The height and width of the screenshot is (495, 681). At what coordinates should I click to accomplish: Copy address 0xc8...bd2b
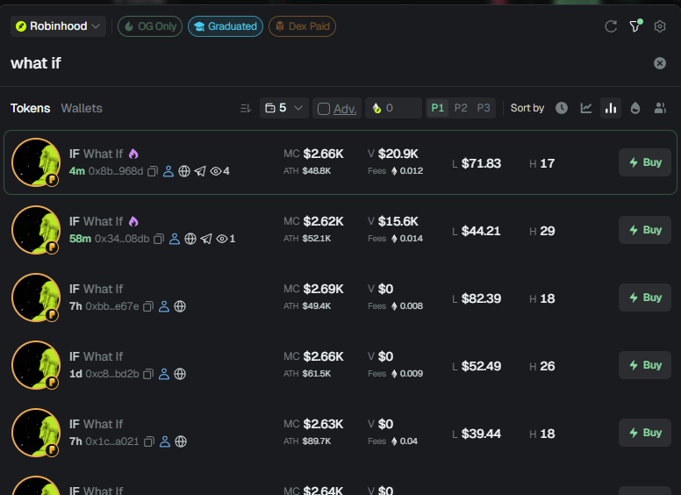148,374
